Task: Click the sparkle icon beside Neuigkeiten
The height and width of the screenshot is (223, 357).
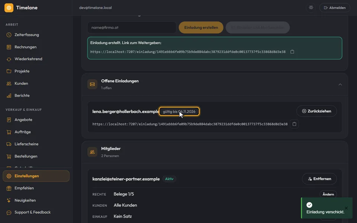Action: pos(9,200)
